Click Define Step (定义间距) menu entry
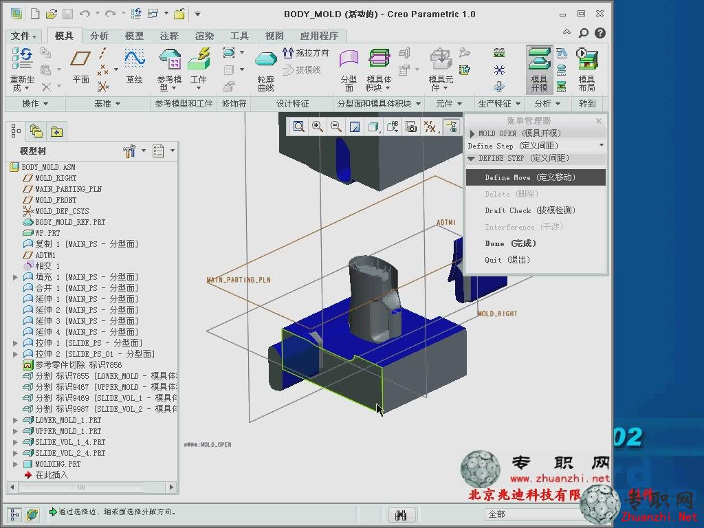704x528 pixels. (536, 146)
